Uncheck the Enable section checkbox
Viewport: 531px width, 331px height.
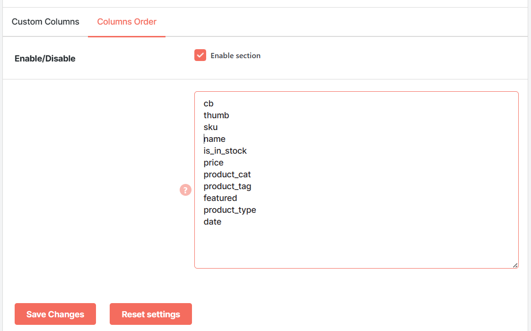point(200,55)
